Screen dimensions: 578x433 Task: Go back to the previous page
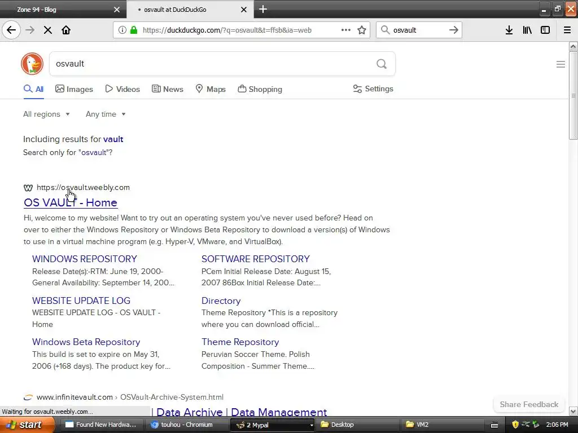pyautogui.click(x=11, y=30)
